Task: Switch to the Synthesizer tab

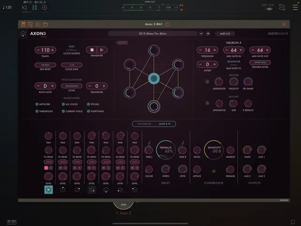Action: (x=144, y=124)
